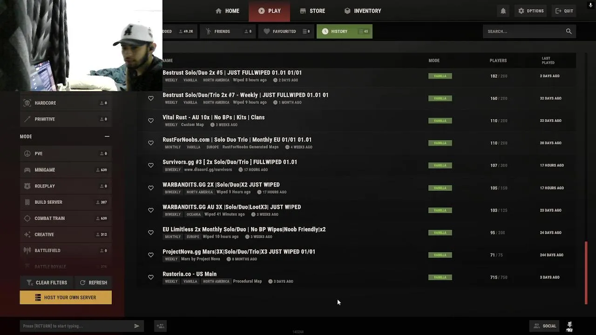Select Rustoria.co - US Main server name
The width and height of the screenshot is (596, 335).
click(x=190, y=274)
